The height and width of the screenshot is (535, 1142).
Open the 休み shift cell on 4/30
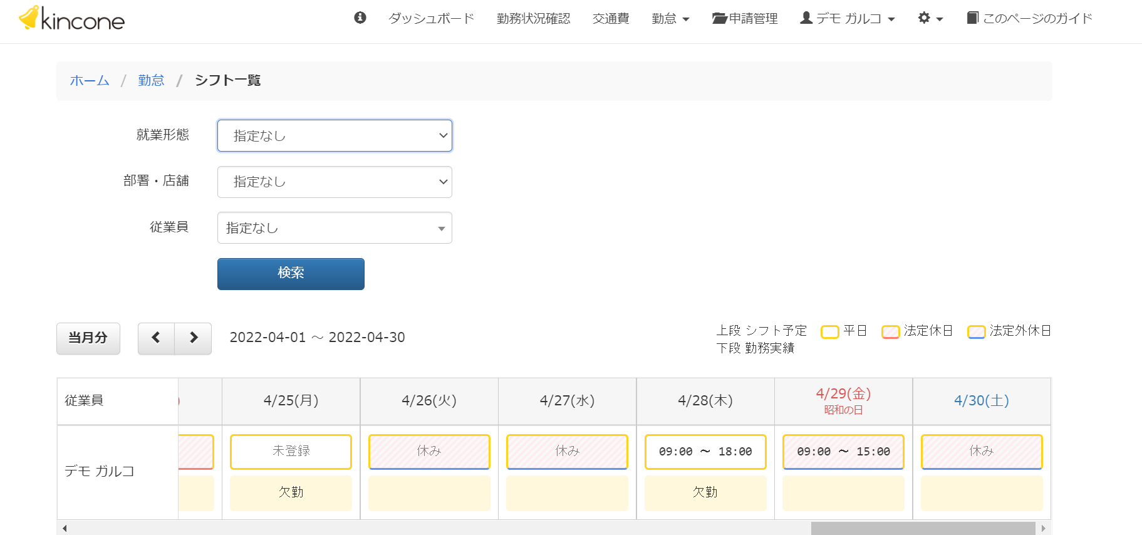982,452
